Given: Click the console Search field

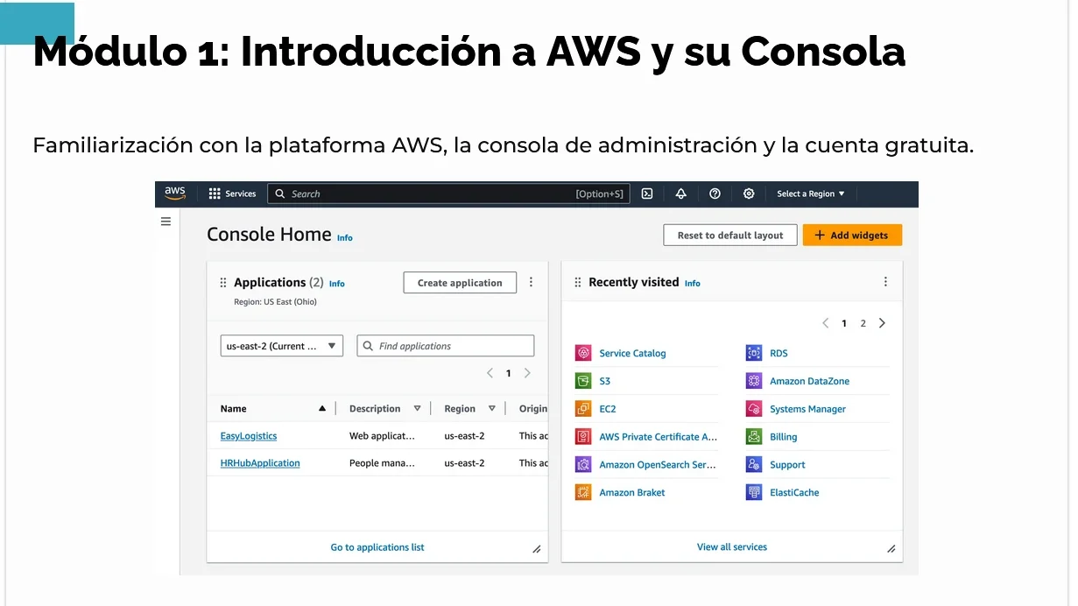Looking at the screenshot, I should coord(447,194).
